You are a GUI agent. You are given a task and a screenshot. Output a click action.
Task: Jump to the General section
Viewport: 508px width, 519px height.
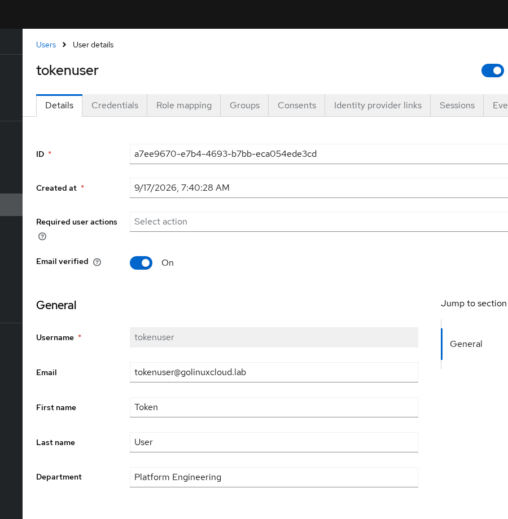(x=466, y=344)
